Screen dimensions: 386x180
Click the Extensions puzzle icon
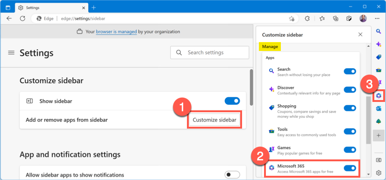(x=307, y=19)
